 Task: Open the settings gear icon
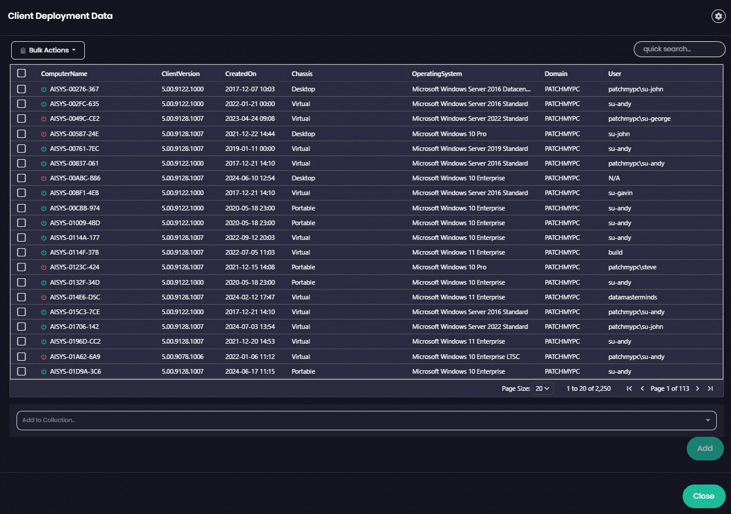(x=717, y=17)
